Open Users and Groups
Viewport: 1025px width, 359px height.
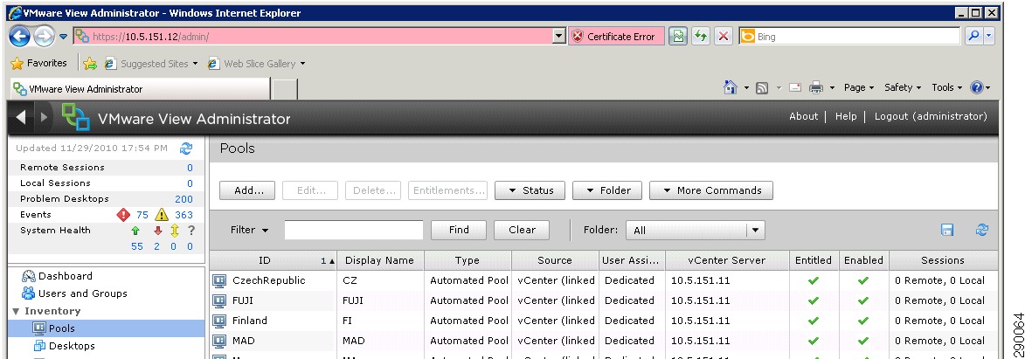(x=82, y=293)
